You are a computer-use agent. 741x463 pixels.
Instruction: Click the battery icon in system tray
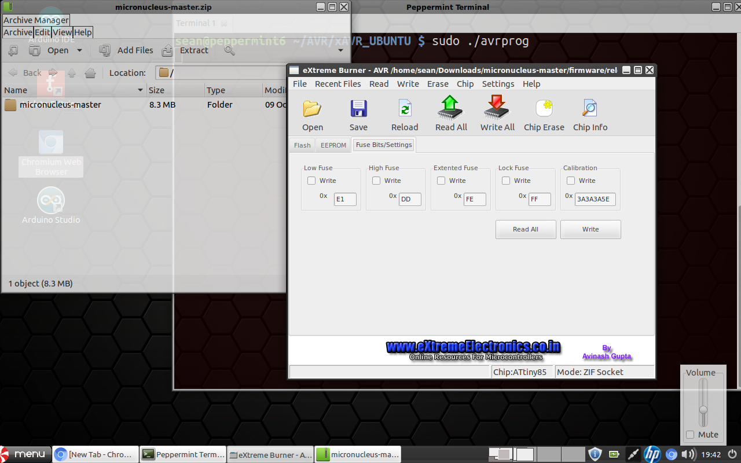pos(614,454)
